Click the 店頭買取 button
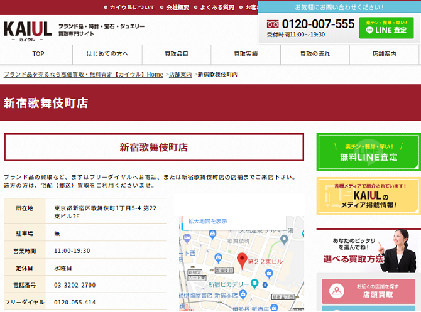The width and height of the screenshot is (421, 312). 368,291
